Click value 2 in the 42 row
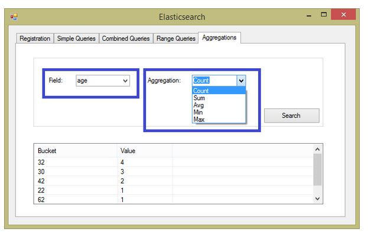 point(122,181)
